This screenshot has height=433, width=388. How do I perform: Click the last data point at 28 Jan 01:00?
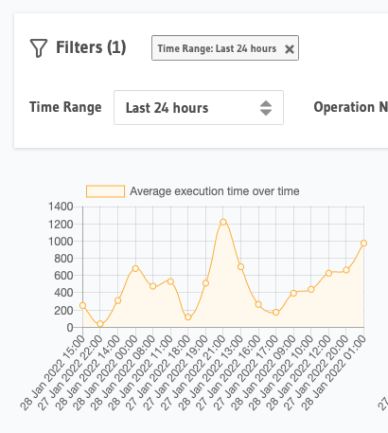click(363, 244)
